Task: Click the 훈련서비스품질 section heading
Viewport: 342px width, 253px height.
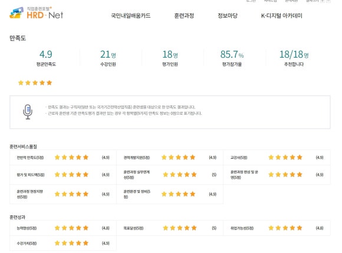Action: point(23,147)
